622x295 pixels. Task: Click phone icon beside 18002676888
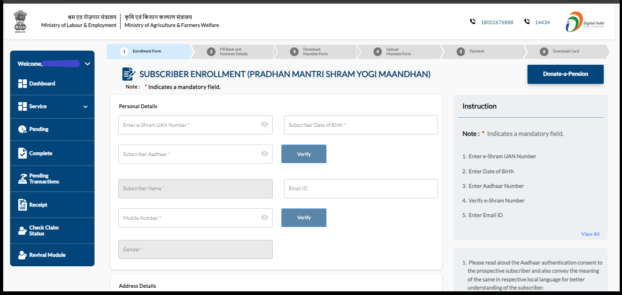tap(473, 21)
